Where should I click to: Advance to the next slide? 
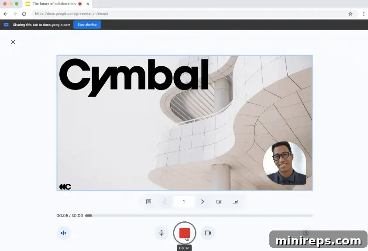203,202
